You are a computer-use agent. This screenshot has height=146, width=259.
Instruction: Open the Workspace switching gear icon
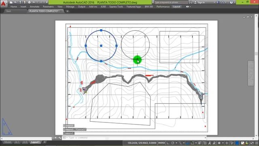[219, 143]
